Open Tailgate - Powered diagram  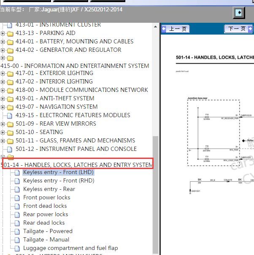pyautogui.click(x=48, y=231)
